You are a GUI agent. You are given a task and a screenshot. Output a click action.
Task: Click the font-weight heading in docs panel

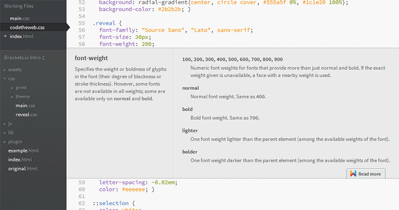[x=91, y=58]
